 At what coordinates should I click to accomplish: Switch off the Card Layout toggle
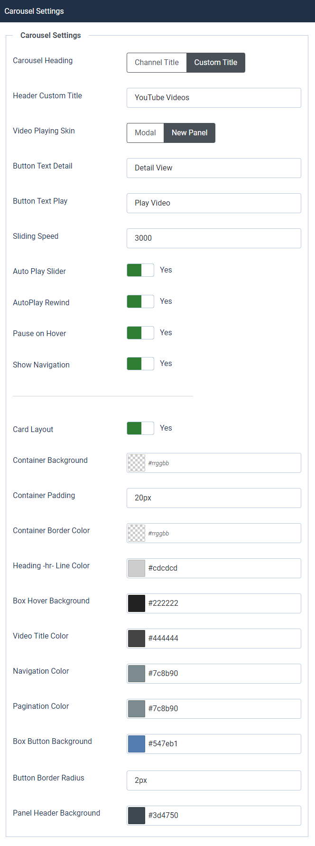140,428
